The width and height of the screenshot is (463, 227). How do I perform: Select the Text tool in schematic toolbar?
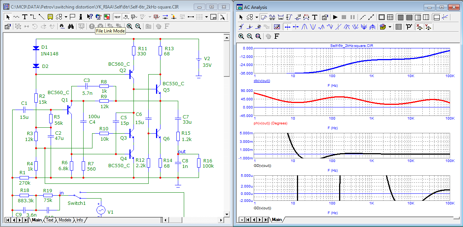click(25, 17)
